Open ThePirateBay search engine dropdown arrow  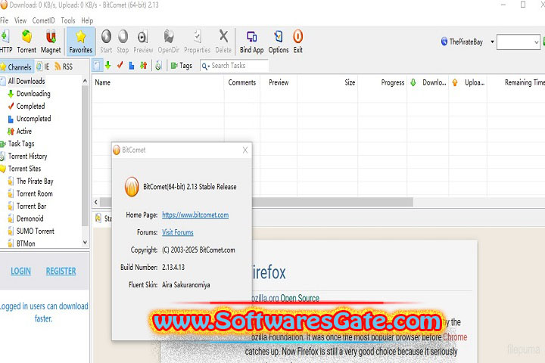(x=492, y=42)
